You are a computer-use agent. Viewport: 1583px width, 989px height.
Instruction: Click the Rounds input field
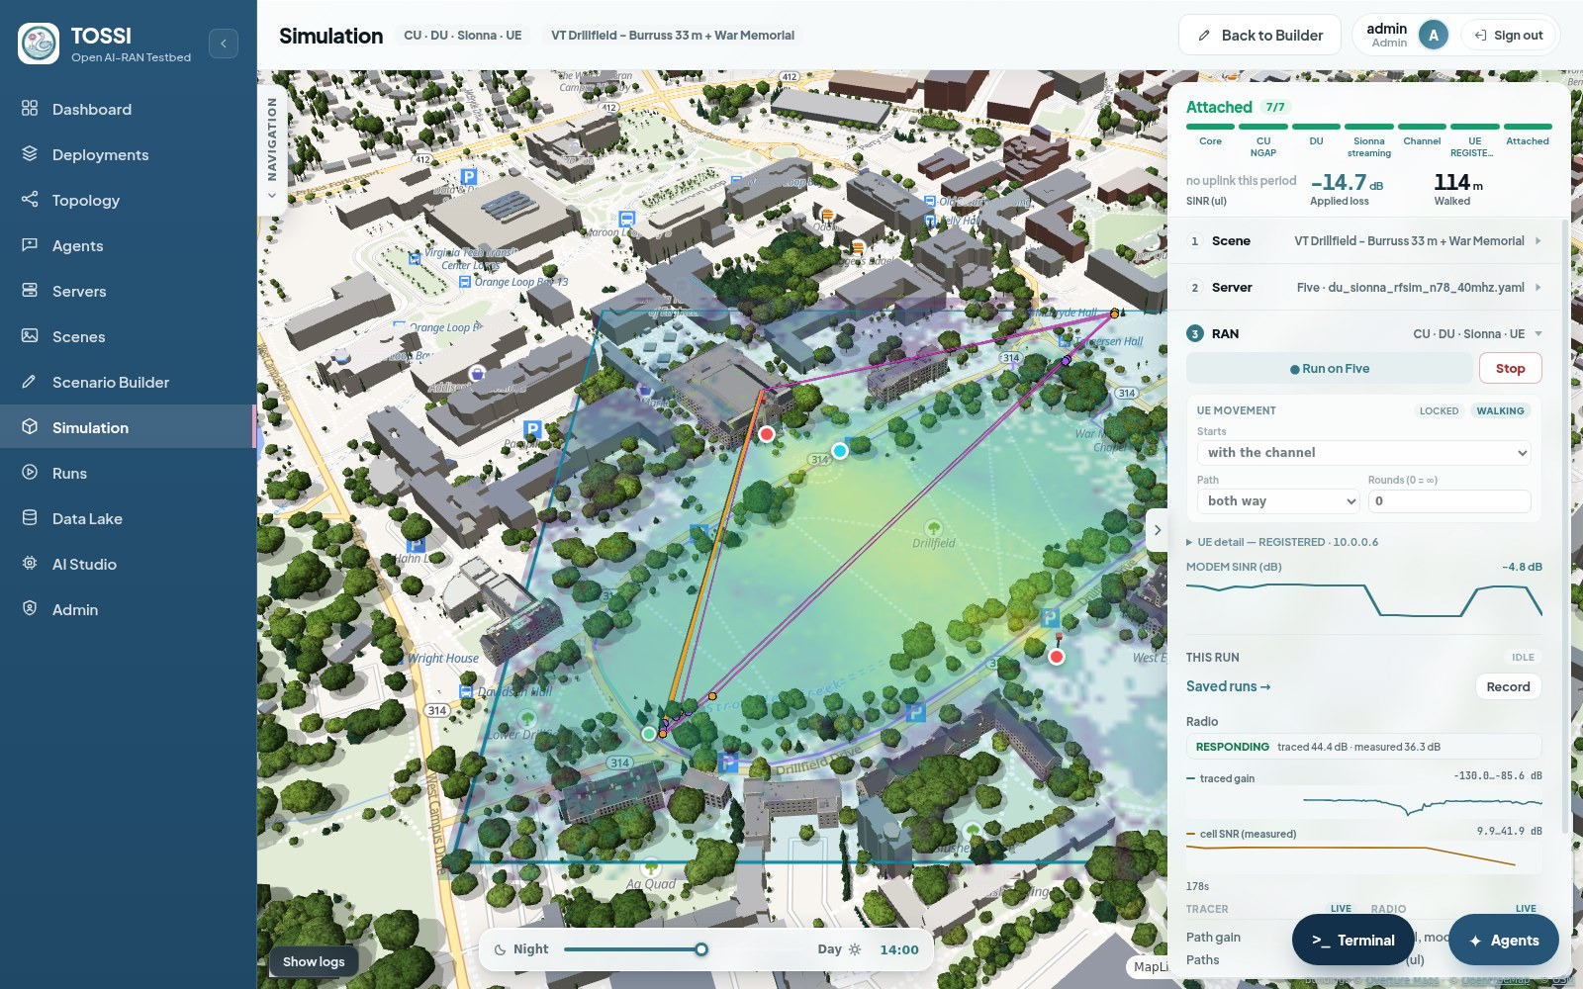coord(1449,501)
